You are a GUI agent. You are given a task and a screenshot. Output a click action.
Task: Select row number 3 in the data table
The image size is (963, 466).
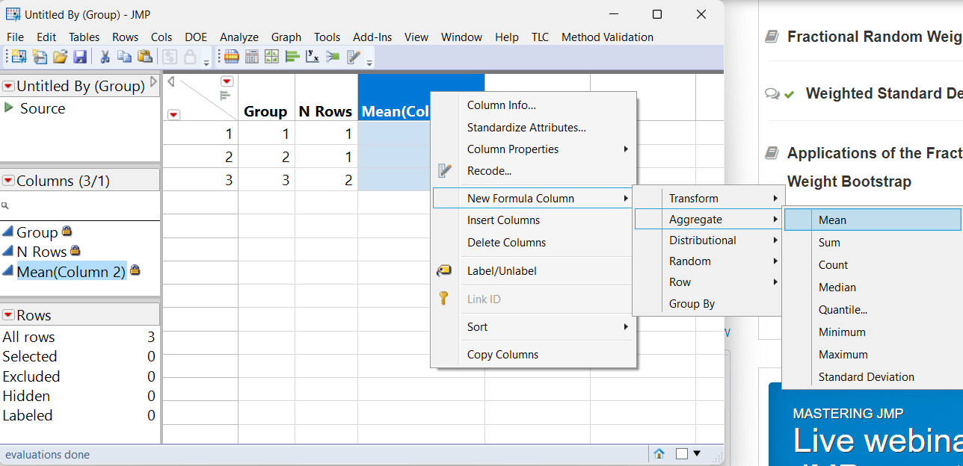point(200,179)
